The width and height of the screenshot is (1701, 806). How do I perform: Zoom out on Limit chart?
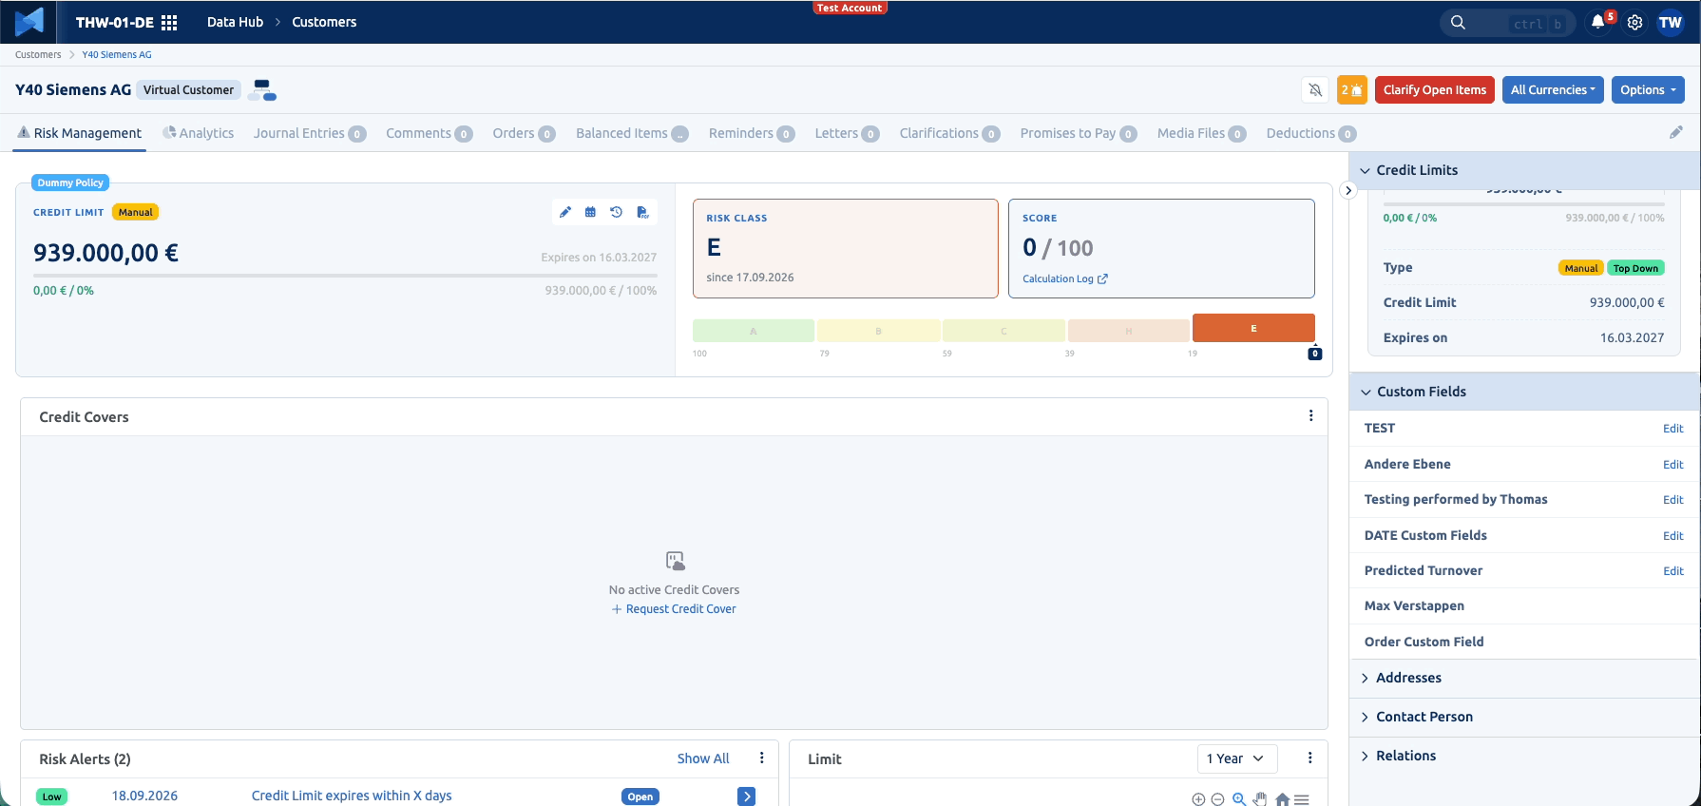[x=1217, y=799]
